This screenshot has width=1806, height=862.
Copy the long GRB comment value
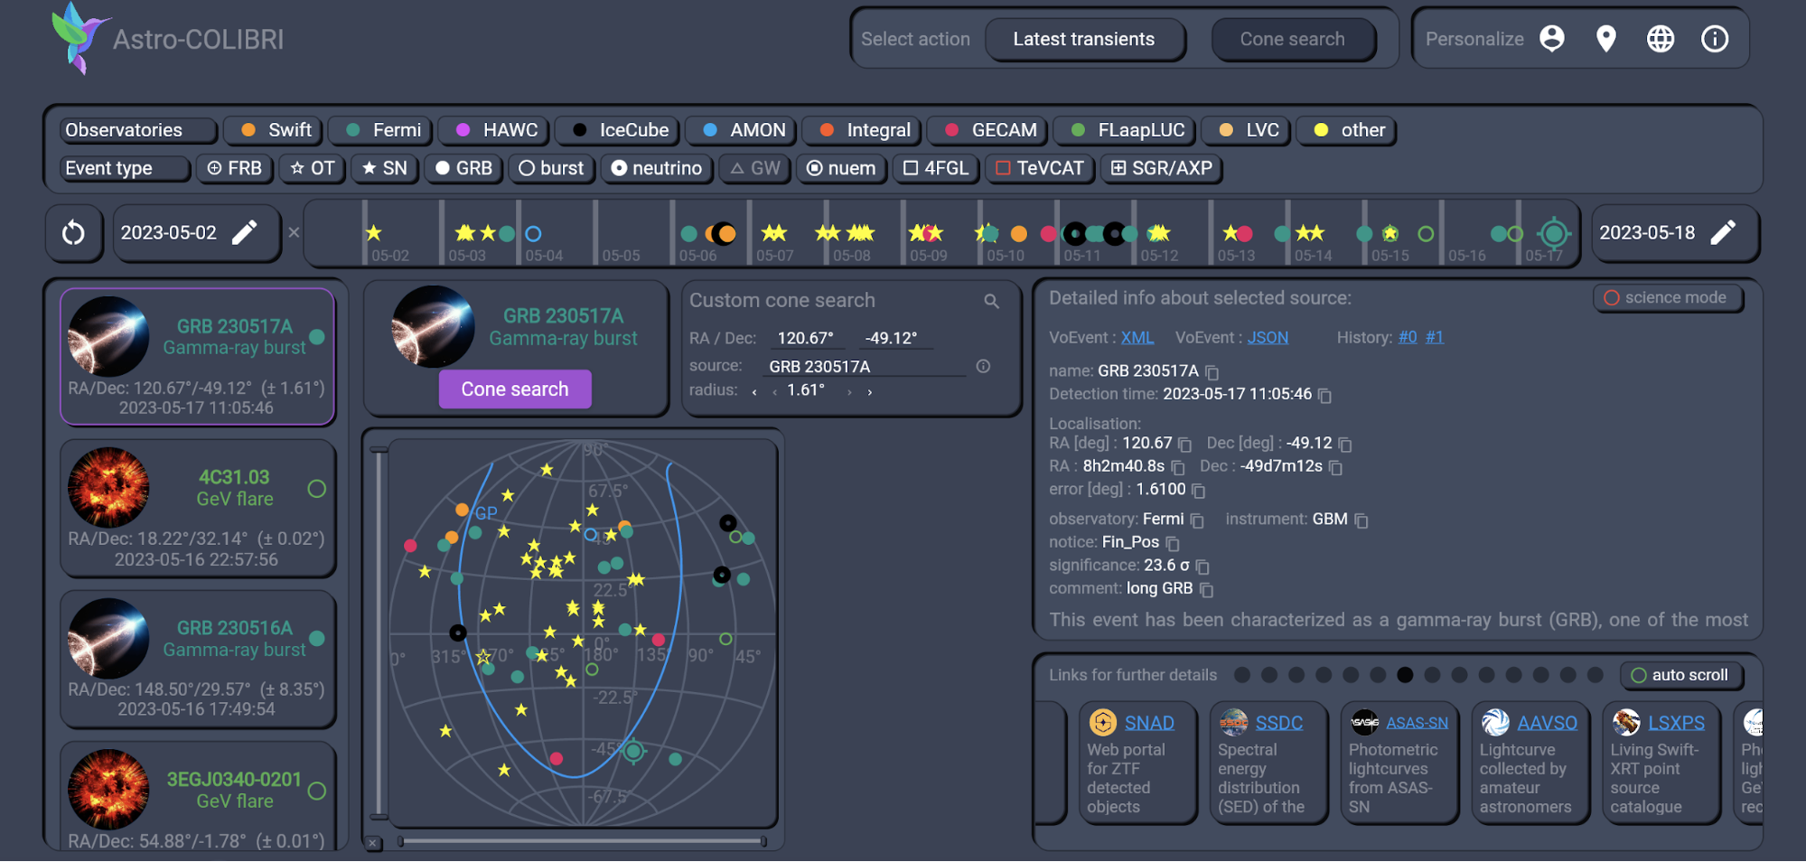(x=1205, y=590)
